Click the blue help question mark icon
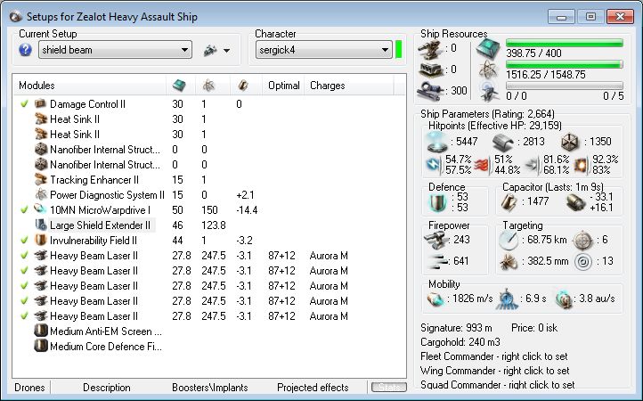This screenshot has width=643, height=401. pyautogui.click(x=25, y=50)
